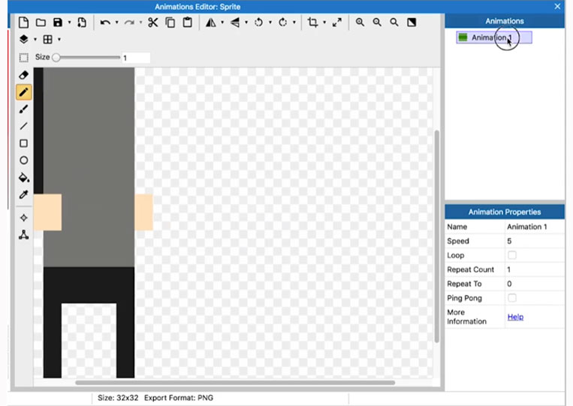Open the Mirror dropdown arrow

[x=222, y=23]
